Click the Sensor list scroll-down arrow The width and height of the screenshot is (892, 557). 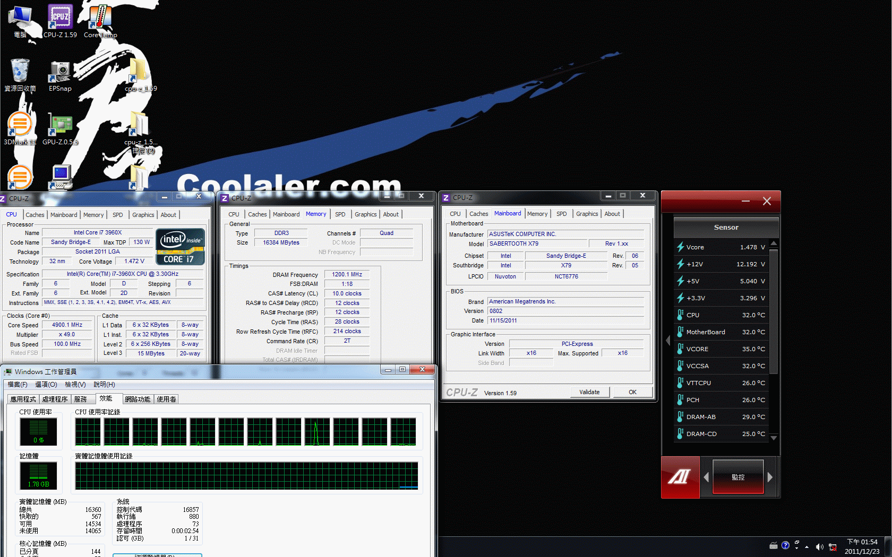[774, 438]
